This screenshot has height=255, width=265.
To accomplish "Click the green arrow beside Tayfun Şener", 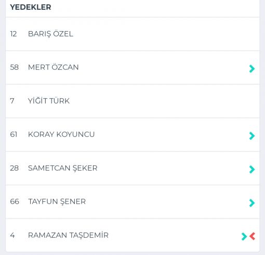I will click(x=252, y=203).
